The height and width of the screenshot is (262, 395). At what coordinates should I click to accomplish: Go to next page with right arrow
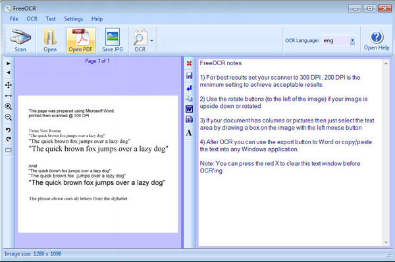pos(9,63)
